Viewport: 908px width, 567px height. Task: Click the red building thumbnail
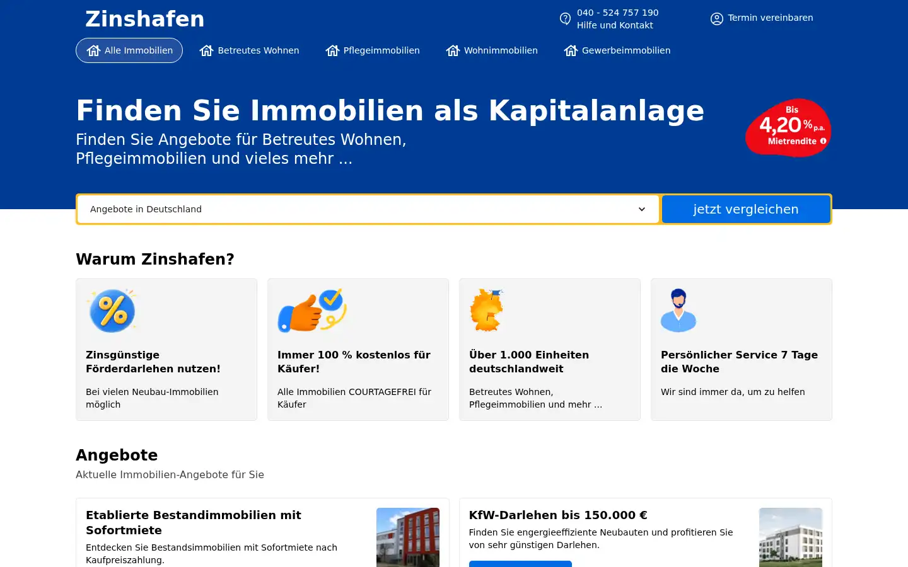tap(408, 537)
